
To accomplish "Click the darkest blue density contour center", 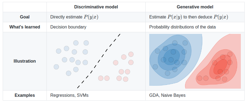I will [x=172, y=57].
